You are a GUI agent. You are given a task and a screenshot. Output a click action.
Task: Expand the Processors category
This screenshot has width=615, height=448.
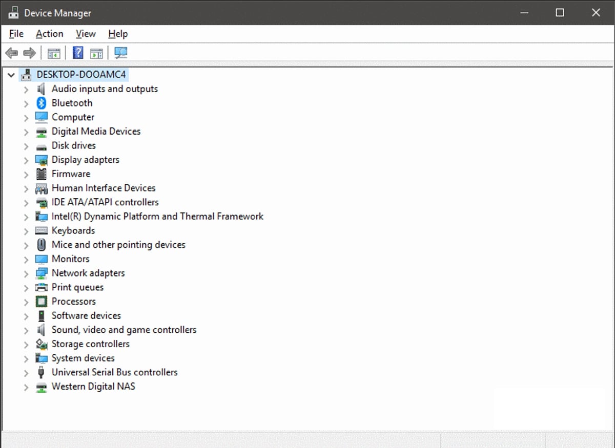26,302
